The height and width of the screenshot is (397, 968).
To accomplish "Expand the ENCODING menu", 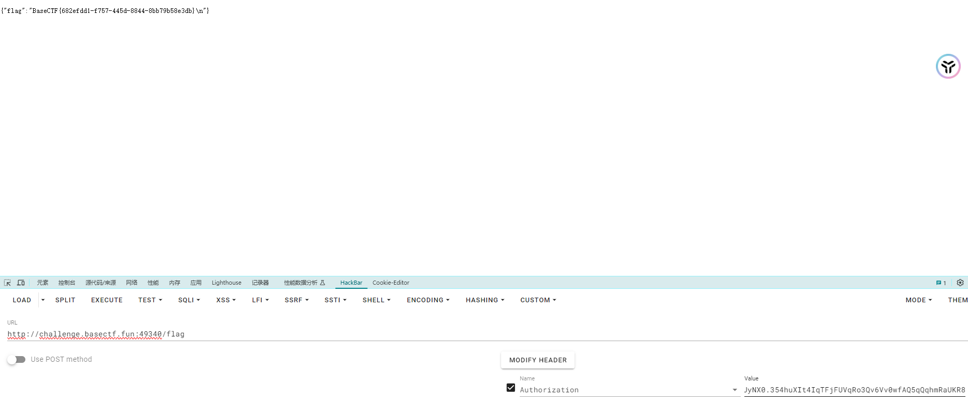I will (428, 300).
